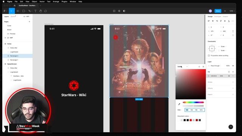The width and height of the screenshot is (242, 136).
Task: Open a new tab with plus button
Action: [x=40, y=6]
